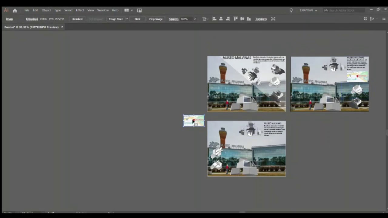Switch to the final.ai document tab
This screenshot has width=388, height=218.
point(31,27)
